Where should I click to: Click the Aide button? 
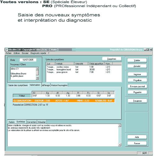pos(137,137)
